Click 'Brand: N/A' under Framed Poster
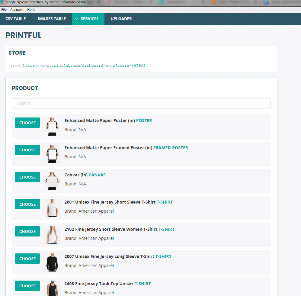 tap(75, 157)
